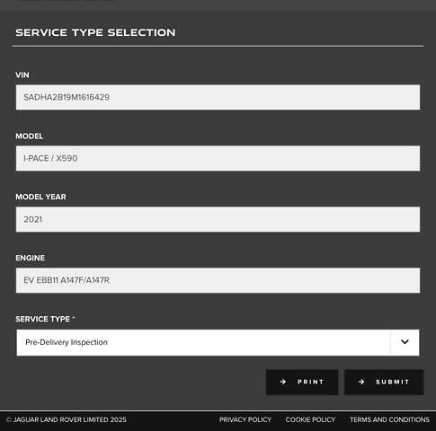436x431 pixels.
Task: Click the SERVICE TYPE required label
Action: coord(45,319)
